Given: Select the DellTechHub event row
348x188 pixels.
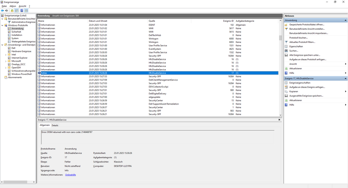Looking at the screenshot, I should (158, 35).
